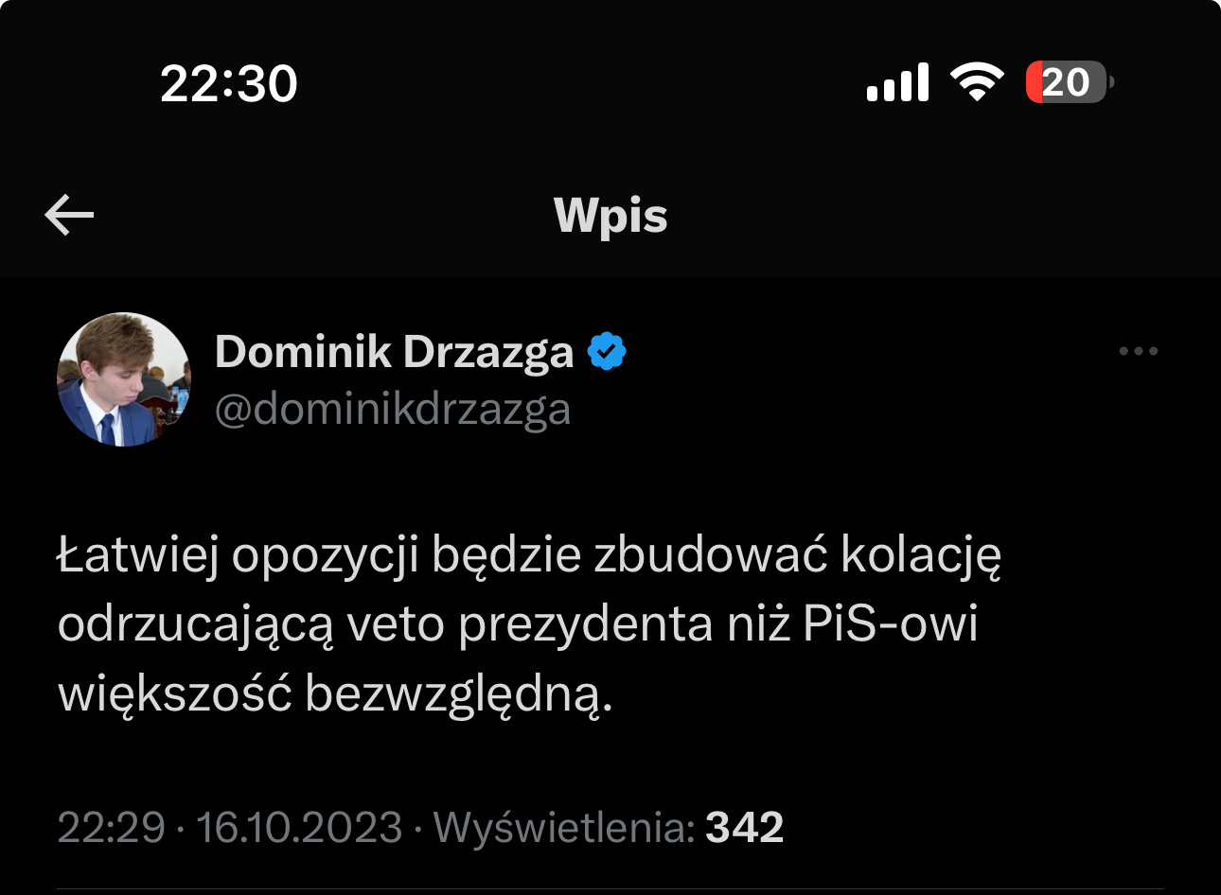
Task: Tap the Wpis header title
Action: click(x=610, y=216)
